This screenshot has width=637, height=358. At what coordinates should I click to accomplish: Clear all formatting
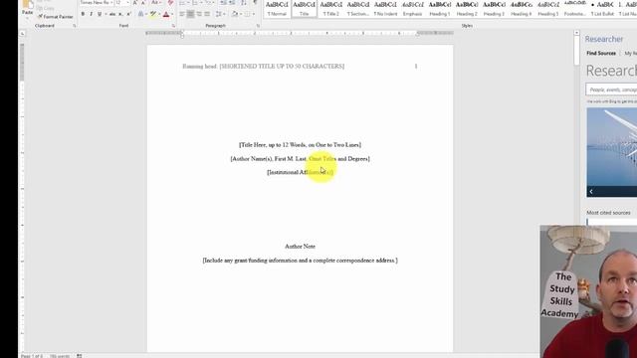click(x=170, y=3)
